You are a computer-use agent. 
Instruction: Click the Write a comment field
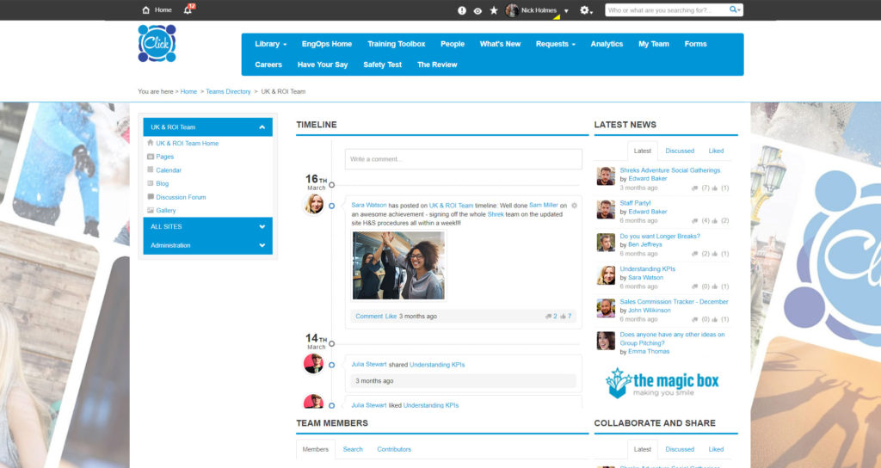coord(464,159)
